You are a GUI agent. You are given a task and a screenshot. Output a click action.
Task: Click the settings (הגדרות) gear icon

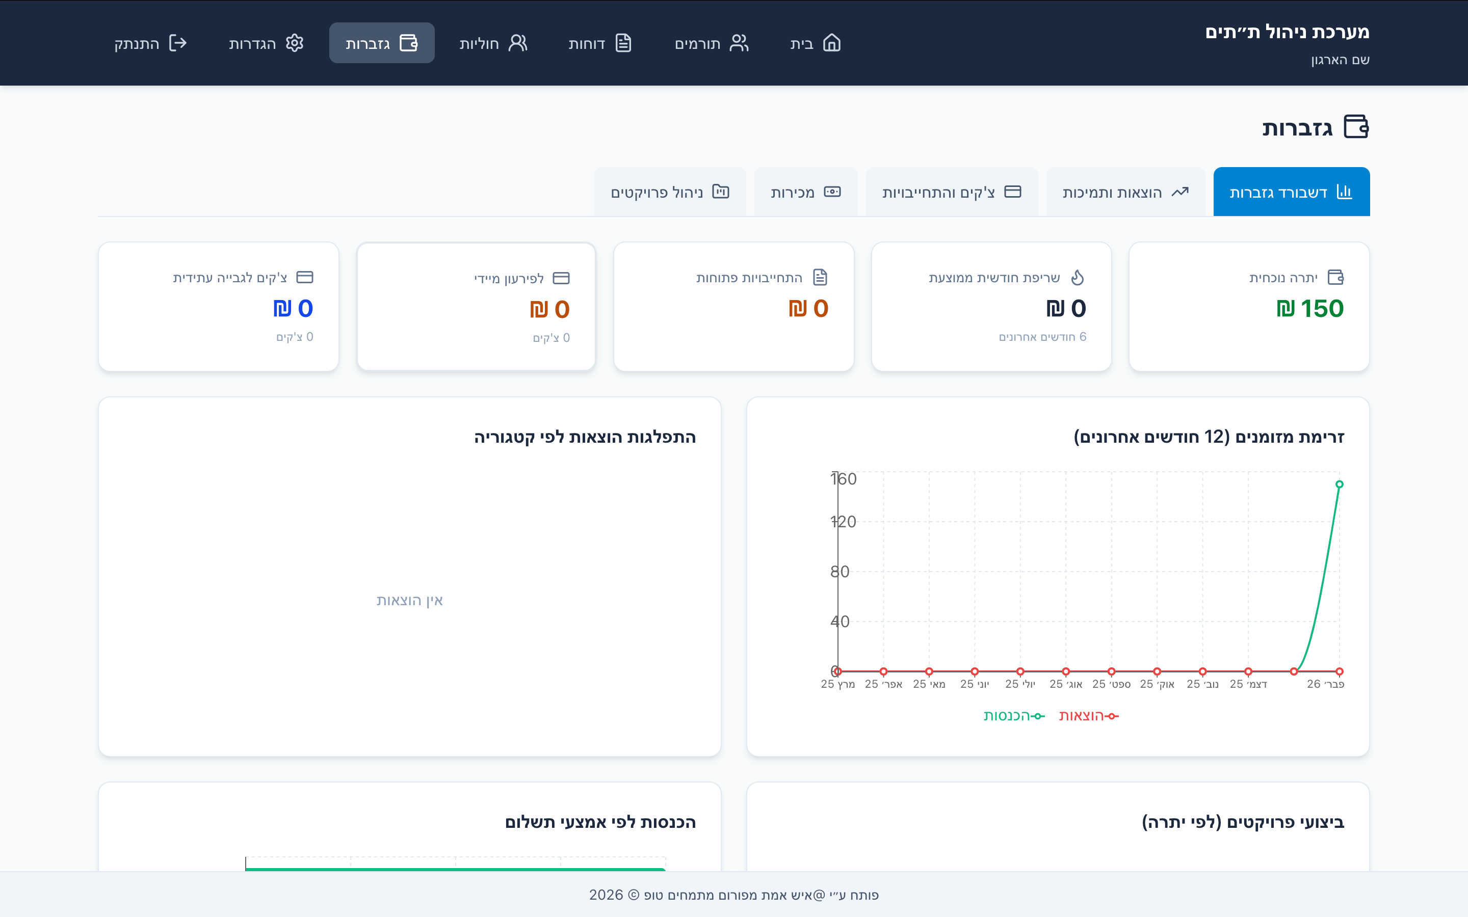(295, 43)
